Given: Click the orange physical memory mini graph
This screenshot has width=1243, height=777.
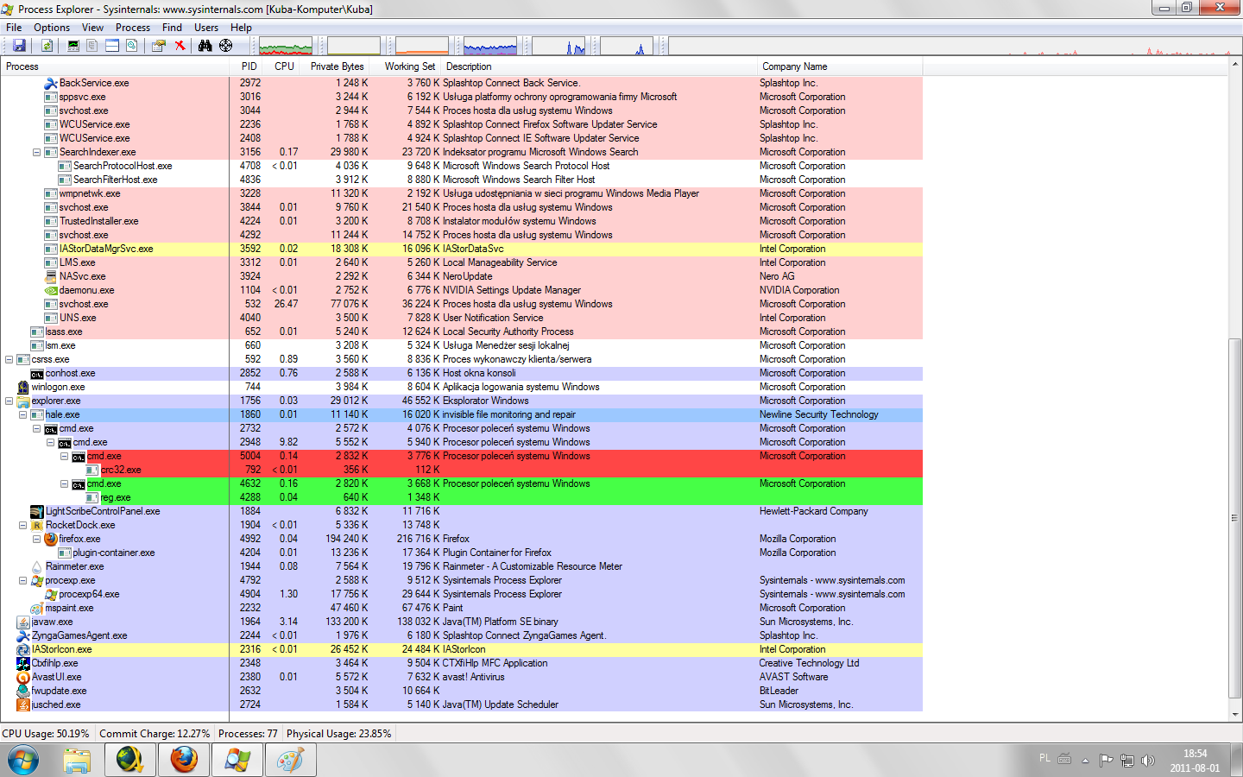Looking at the screenshot, I should pos(422,47).
